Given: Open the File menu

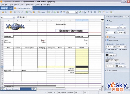Looking at the screenshot, I should click(x=2, y=5).
